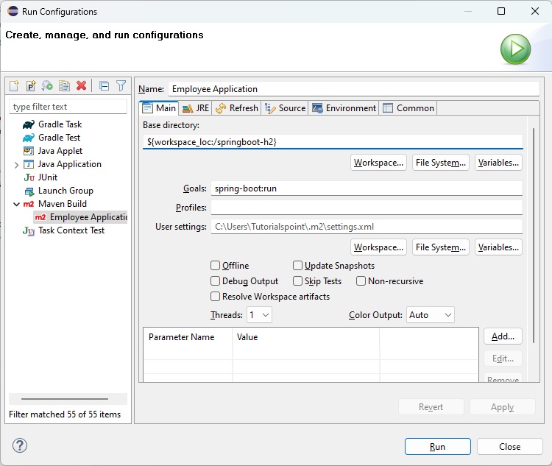Click the Add... parameter button
Viewport: 552px width, 466px height.
[503, 336]
